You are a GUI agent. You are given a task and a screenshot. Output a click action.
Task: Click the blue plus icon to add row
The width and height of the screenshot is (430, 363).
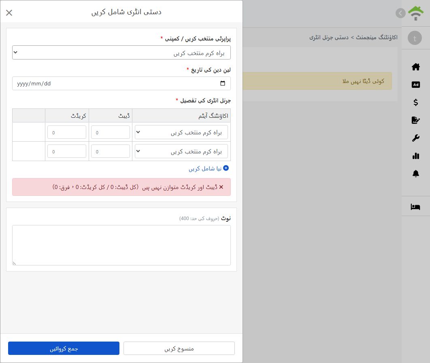(x=226, y=168)
